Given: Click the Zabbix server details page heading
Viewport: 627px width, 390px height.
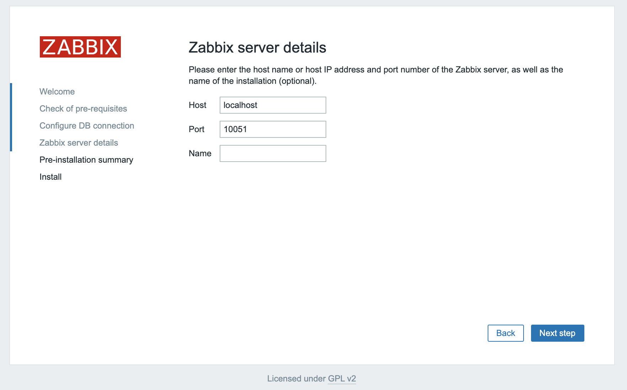Looking at the screenshot, I should 257,48.
